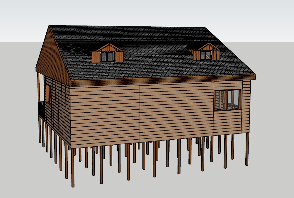Click the large window on the long siding wall
This screenshot has height=198, width=294.
(228, 100)
